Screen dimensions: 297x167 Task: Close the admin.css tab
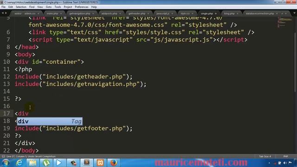(x=38, y=13)
